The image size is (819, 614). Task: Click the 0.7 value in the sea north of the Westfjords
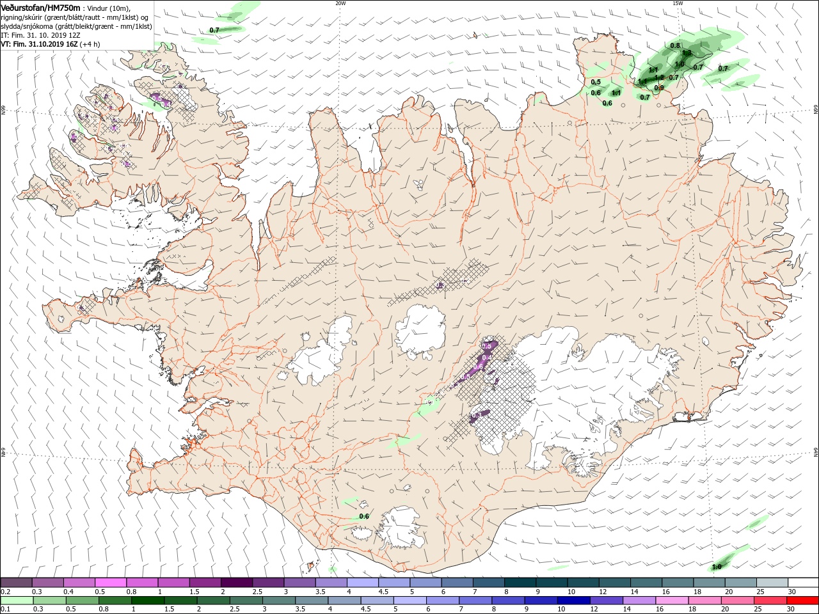click(x=214, y=30)
